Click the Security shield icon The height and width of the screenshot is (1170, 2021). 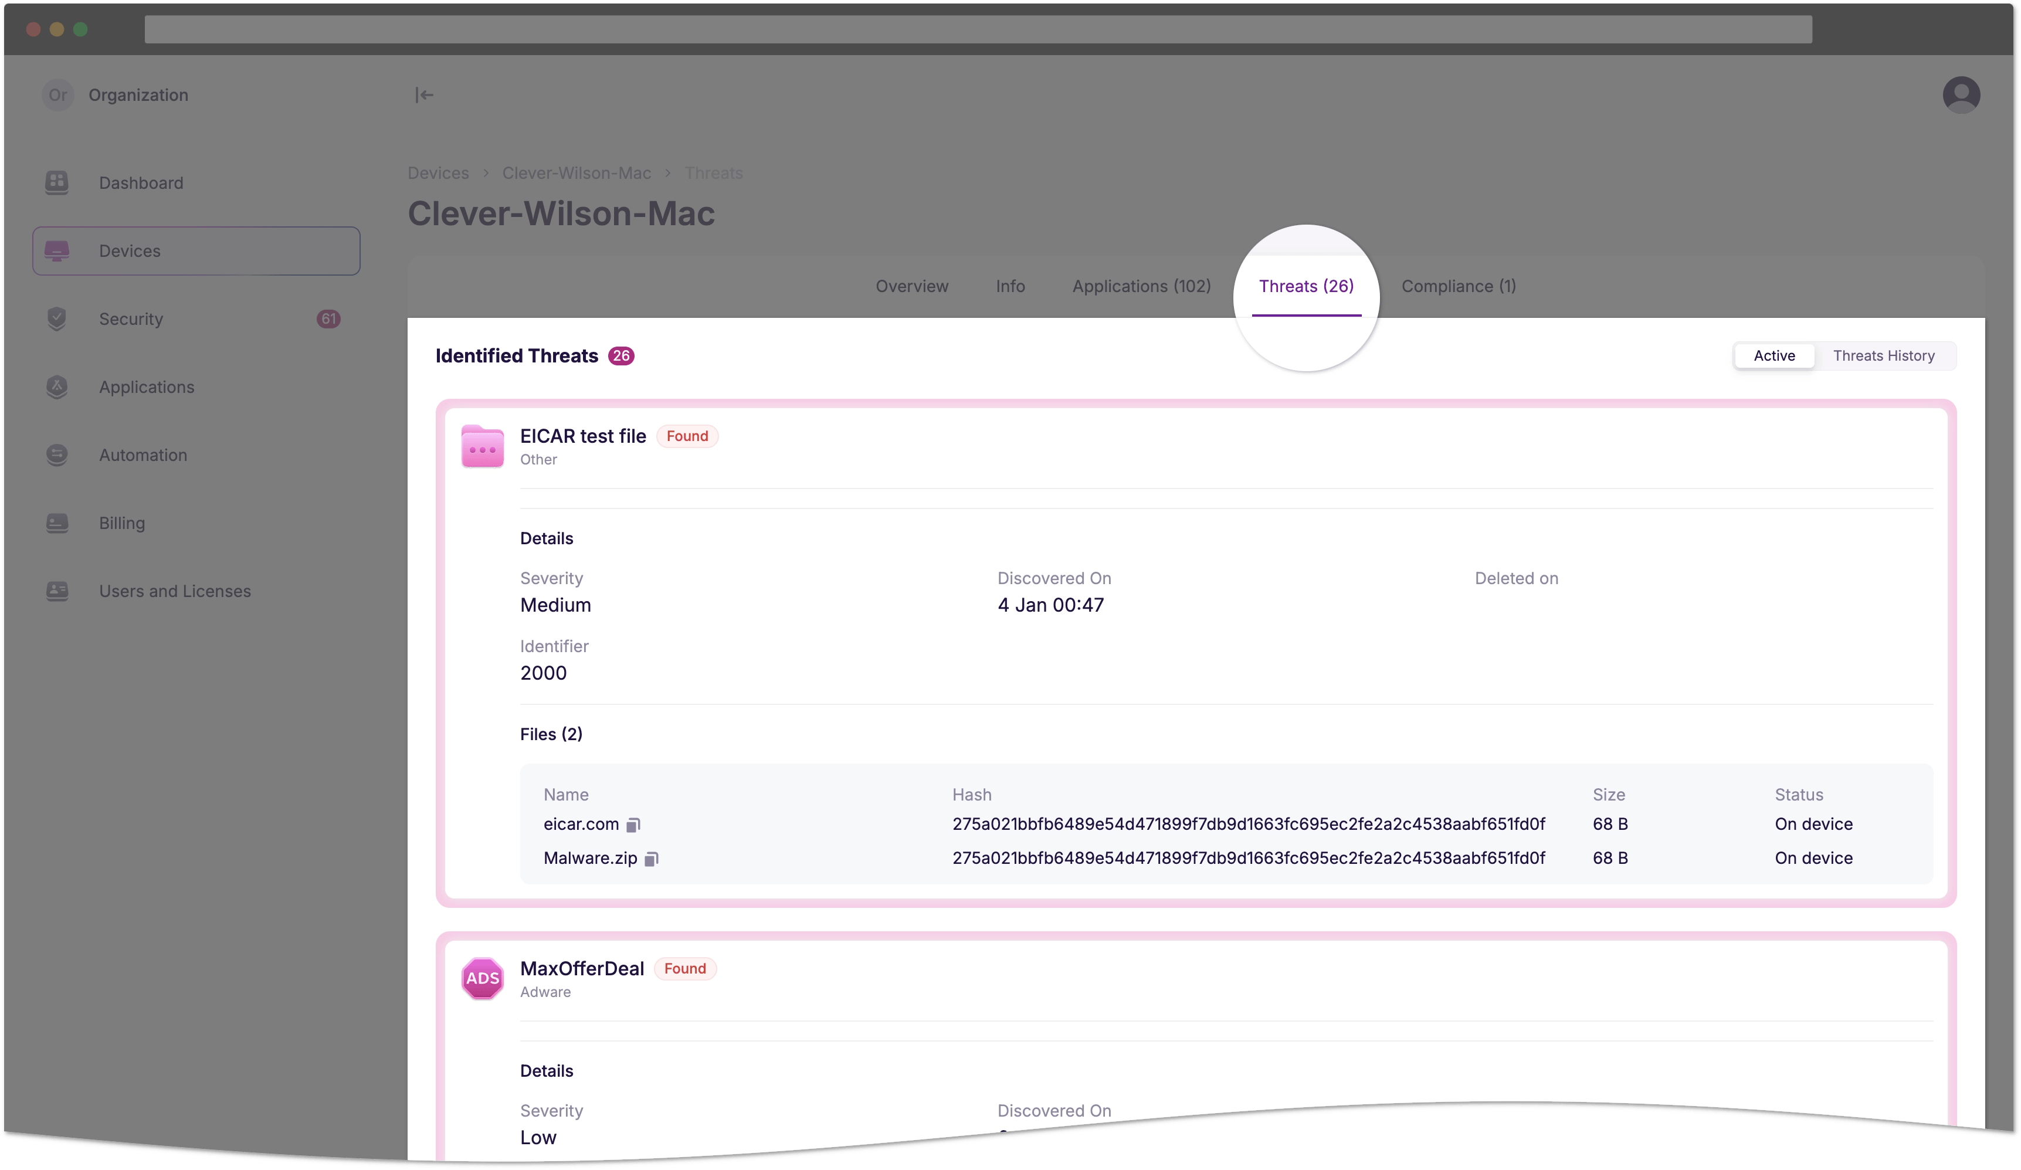coord(57,318)
